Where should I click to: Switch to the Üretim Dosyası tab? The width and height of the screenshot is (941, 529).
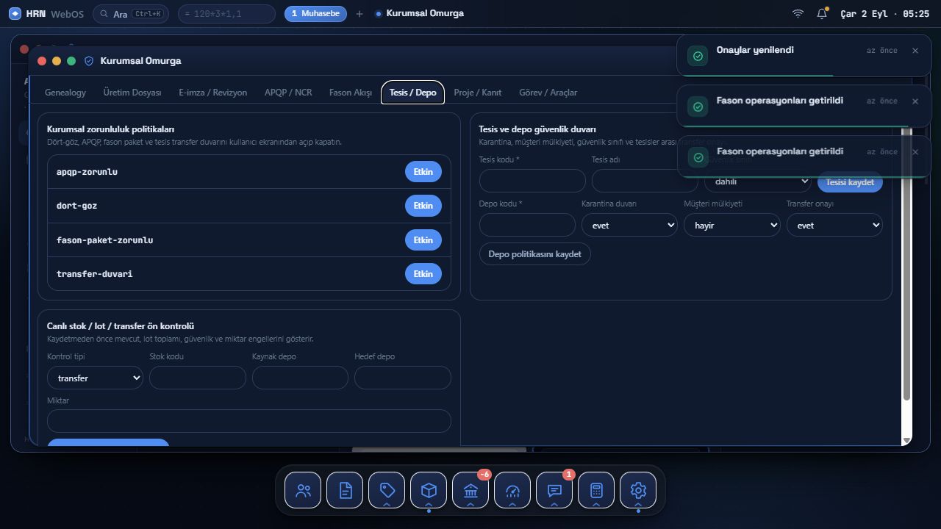coord(132,93)
